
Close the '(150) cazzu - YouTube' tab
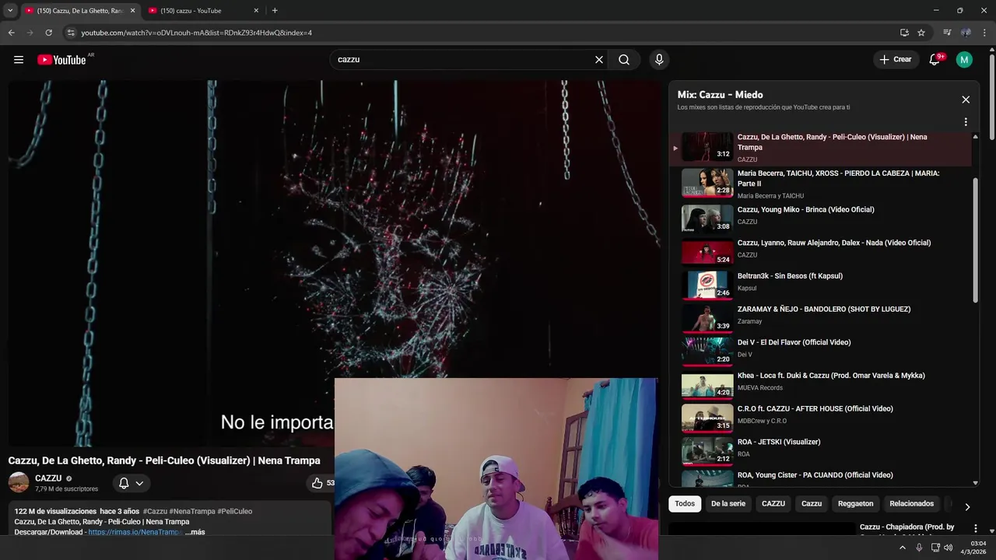coord(256,11)
